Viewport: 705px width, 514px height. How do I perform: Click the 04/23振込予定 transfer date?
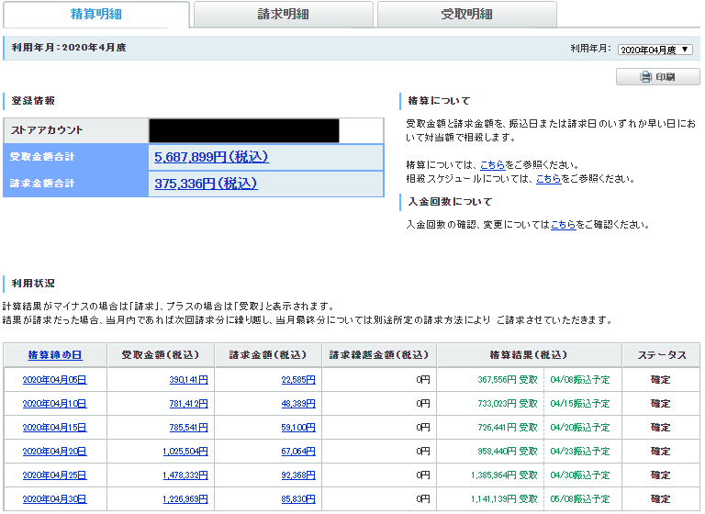tap(580, 452)
